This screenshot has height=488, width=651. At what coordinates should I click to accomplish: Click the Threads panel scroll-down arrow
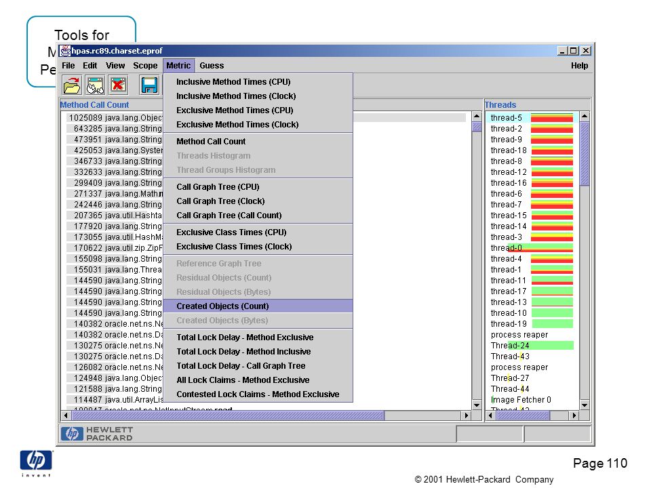point(585,405)
